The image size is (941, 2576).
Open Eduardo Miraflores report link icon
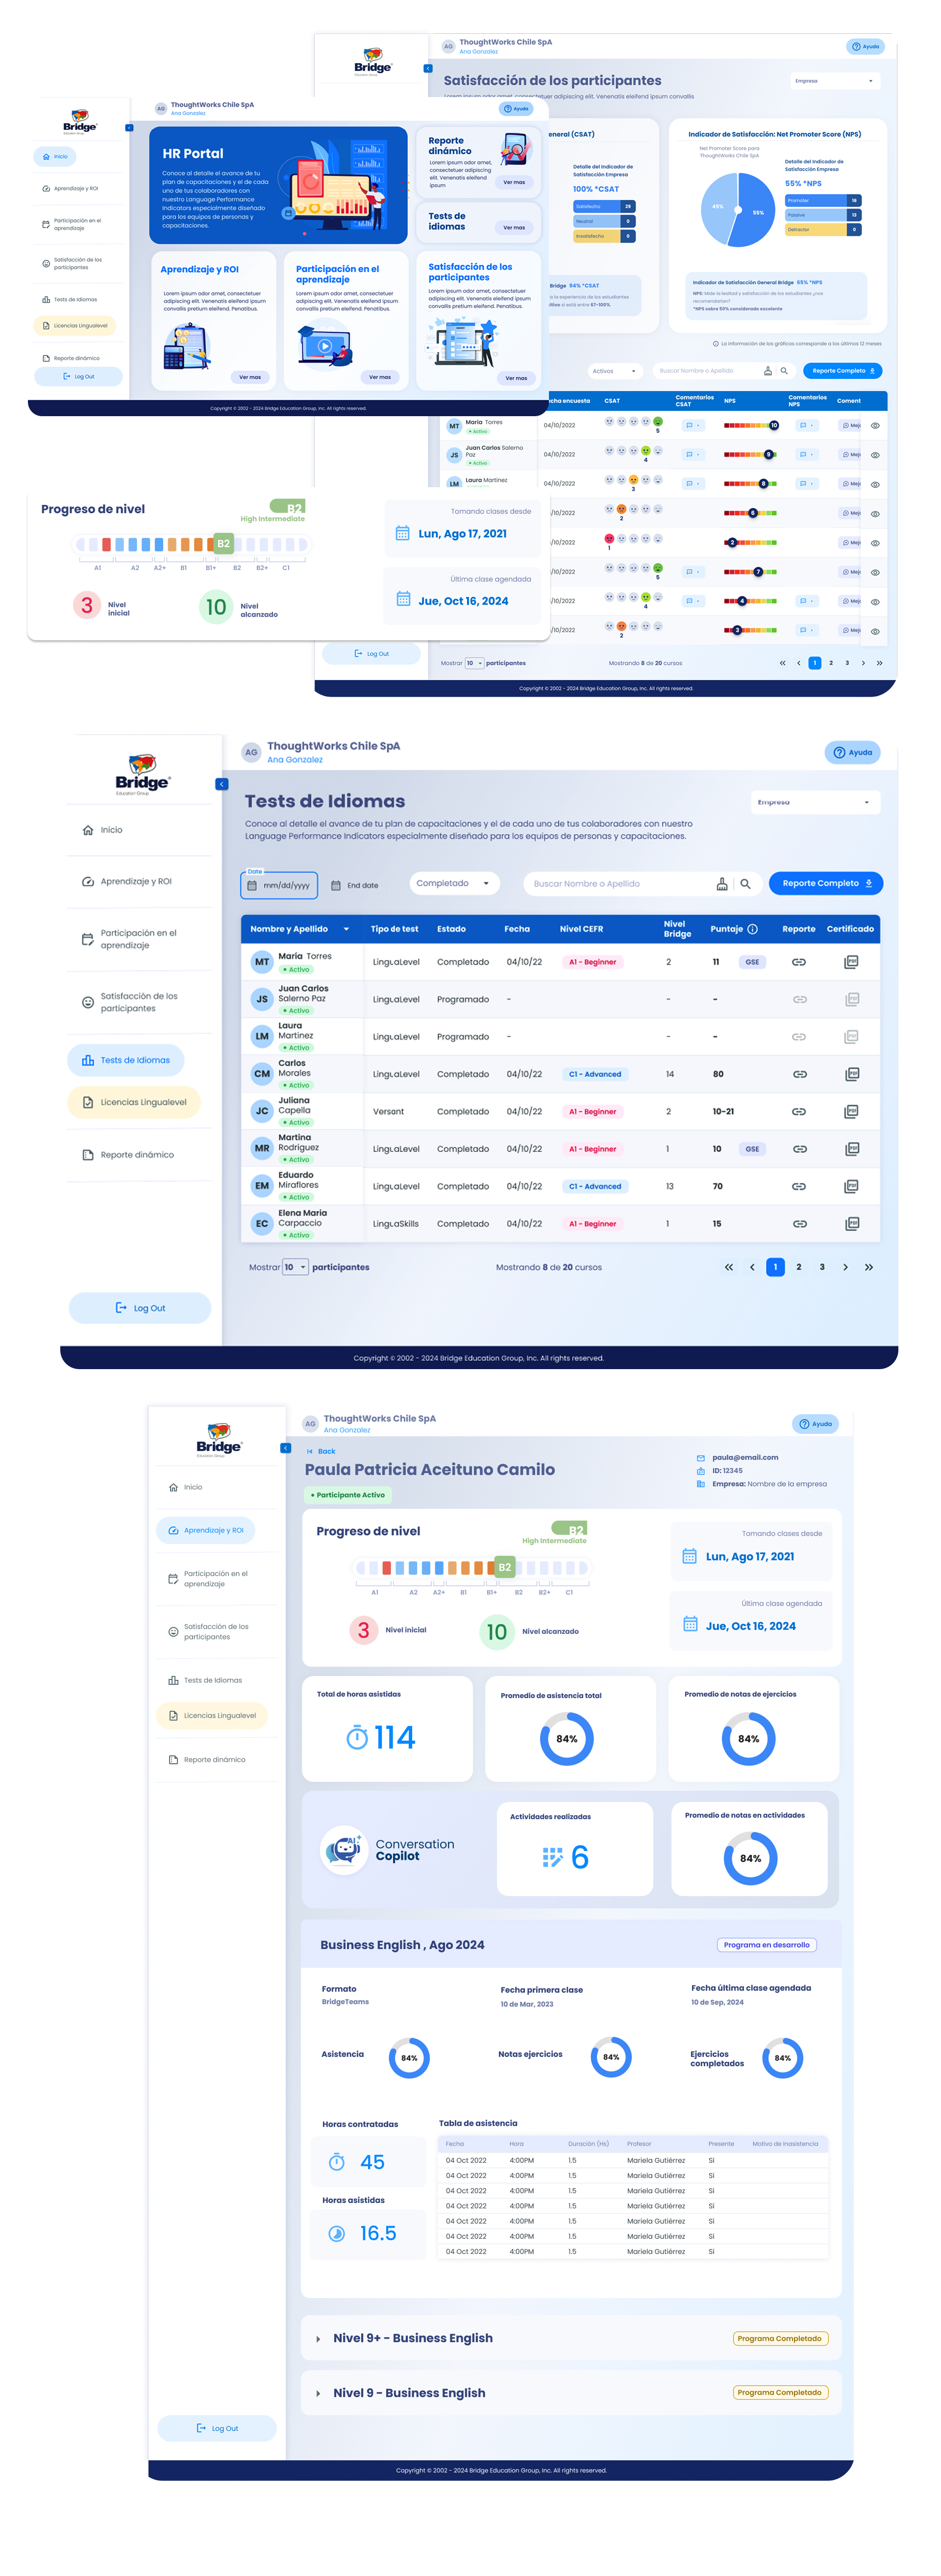point(799,1186)
